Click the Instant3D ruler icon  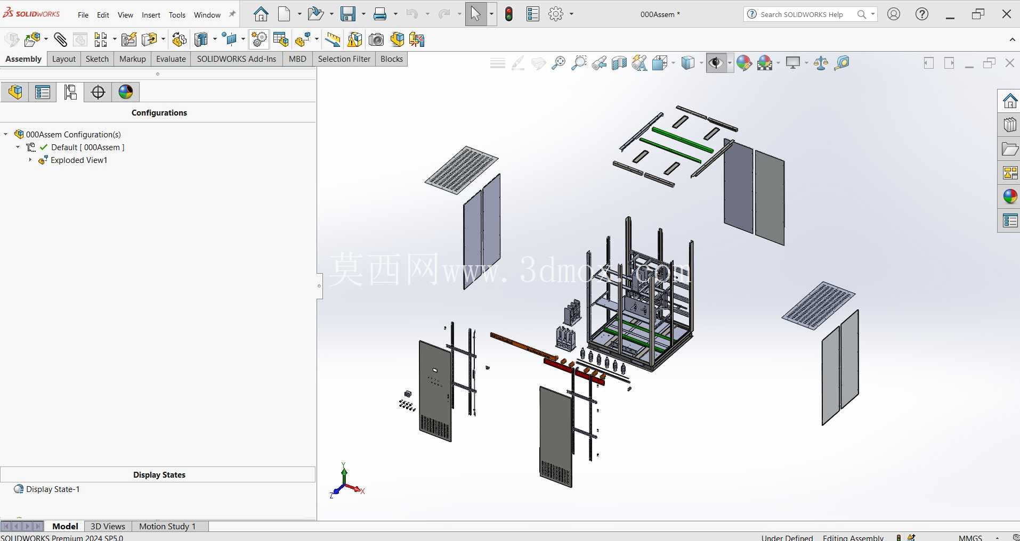point(333,39)
